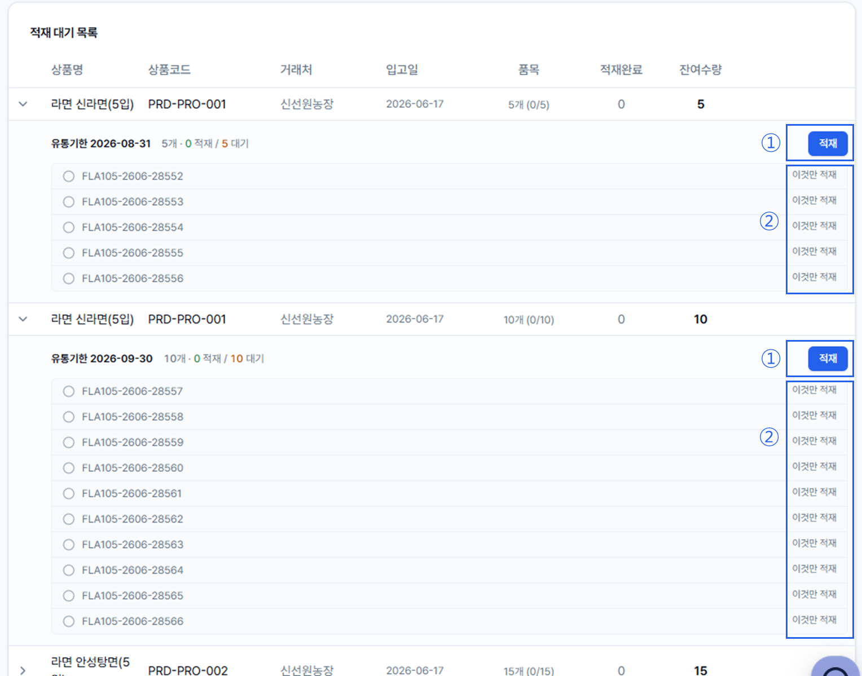Click 적재 button for 유통기한 2026-08-31
The image size is (862, 676).
(x=828, y=143)
